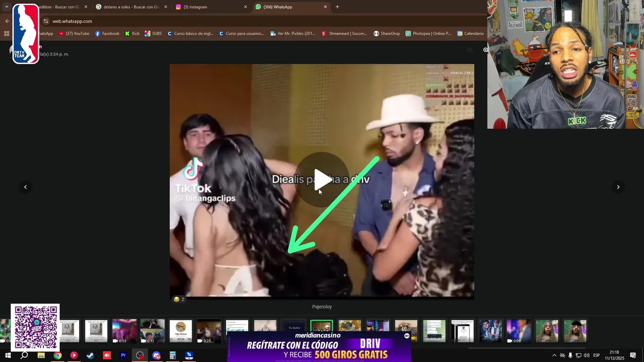Open the Streameast bookmark
Viewport: 644px width, 362px height.
(x=345, y=34)
